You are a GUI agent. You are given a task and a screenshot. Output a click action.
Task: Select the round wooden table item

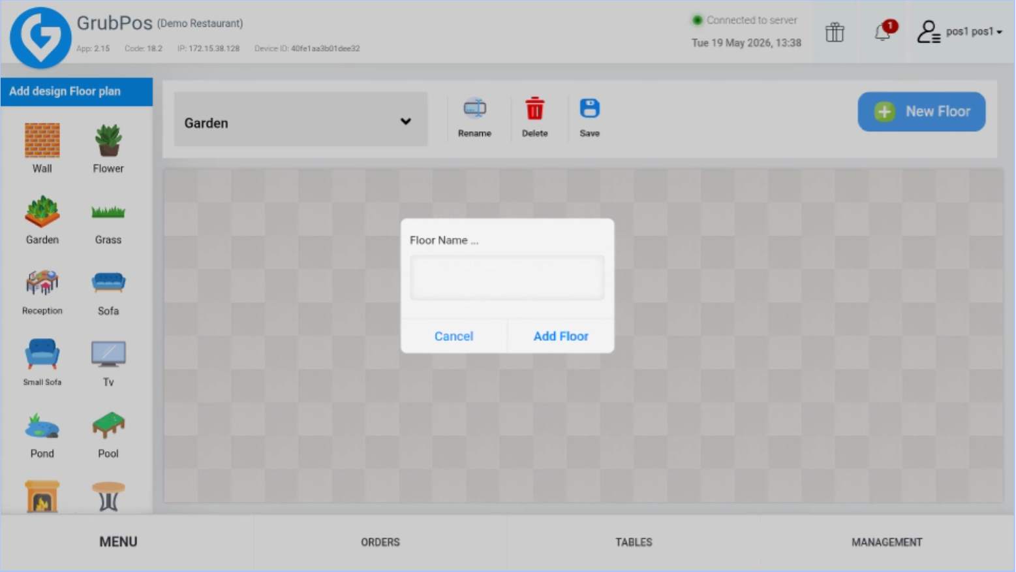point(108,496)
